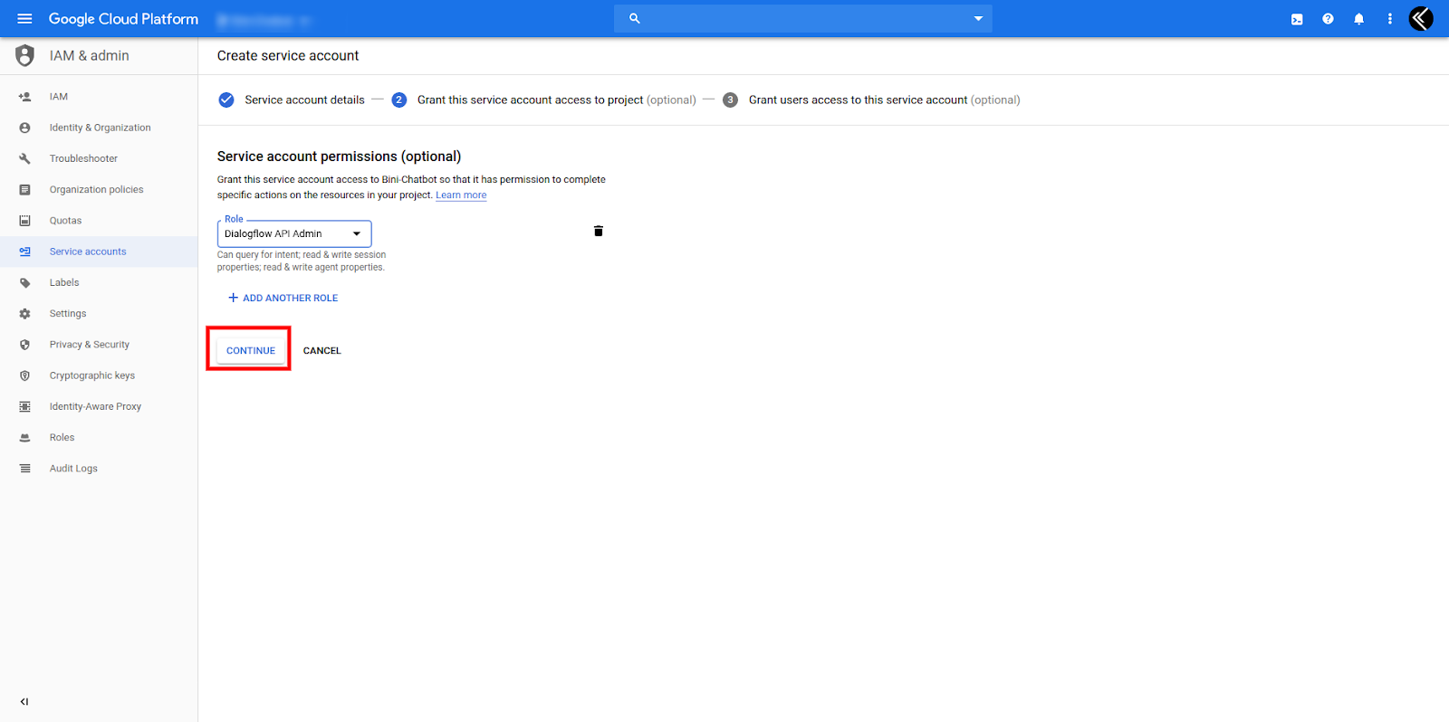This screenshot has width=1449, height=722.
Task: Click Service account permissions (optional) heading
Action: click(x=339, y=157)
